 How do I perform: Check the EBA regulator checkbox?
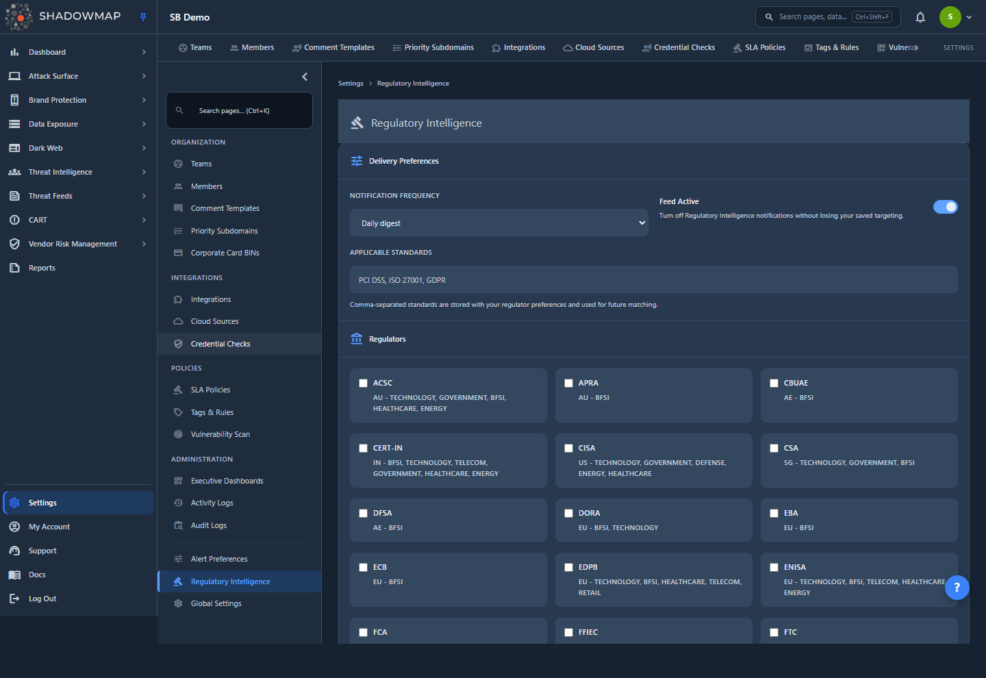pyautogui.click(x=774, y=513)
